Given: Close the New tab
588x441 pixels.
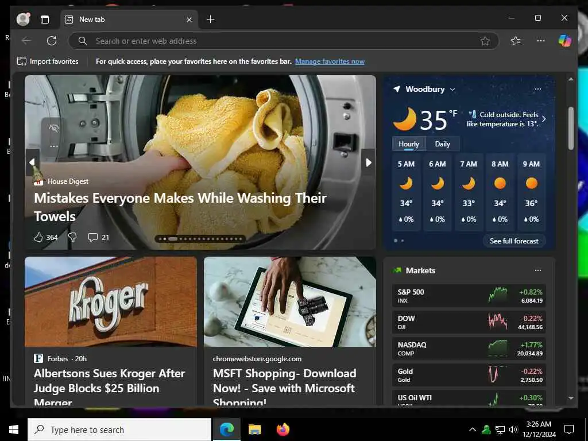Looking at the screenshot, I should coord(189,20).
